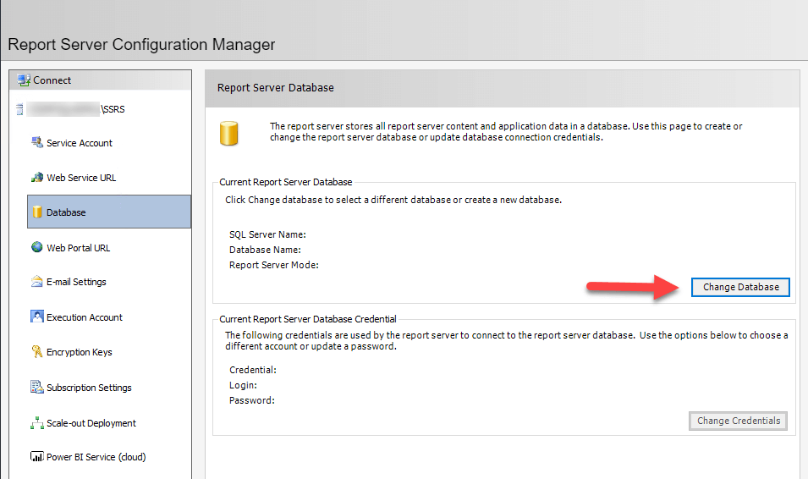This screenshot has height=479, width=808.
Task: Click the Service Account icon
Action: tap(37, 143)
